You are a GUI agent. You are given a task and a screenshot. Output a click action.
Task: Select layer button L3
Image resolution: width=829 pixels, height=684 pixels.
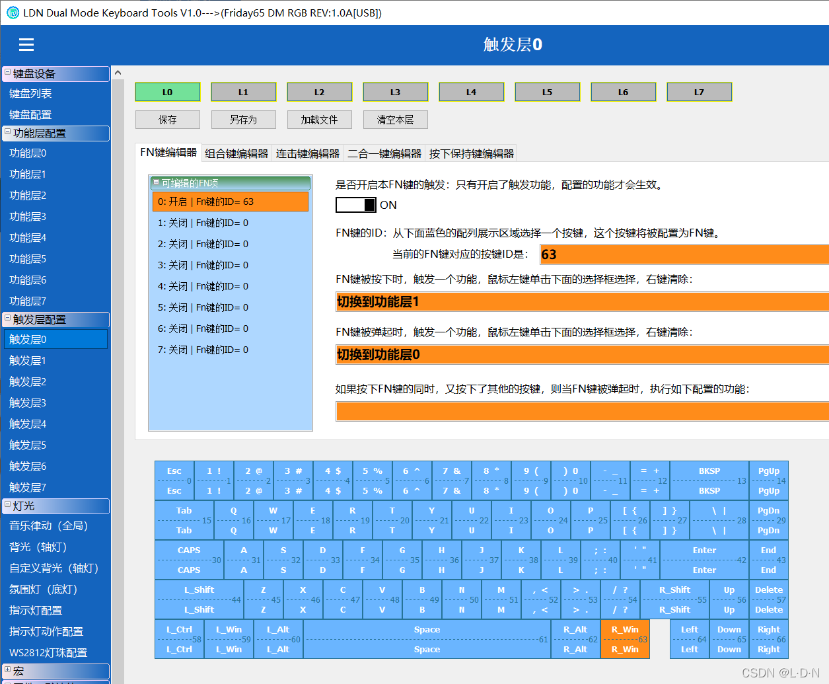(x=395, y=92)
